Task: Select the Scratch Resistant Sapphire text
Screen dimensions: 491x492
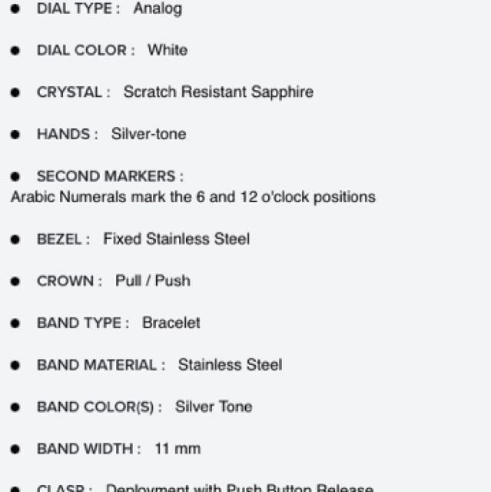Action: coord(218,92)
